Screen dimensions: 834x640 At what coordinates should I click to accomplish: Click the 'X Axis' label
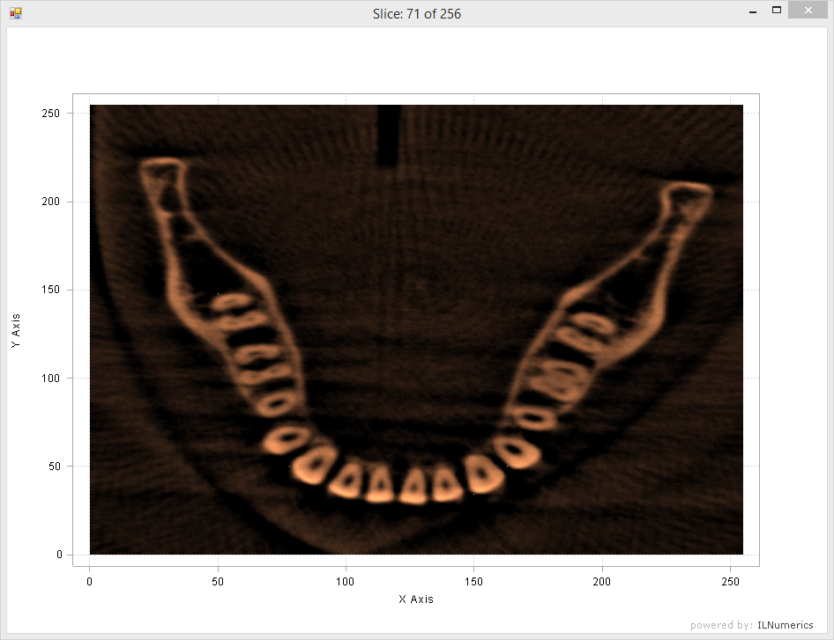pyautogui.click(x=416, y=600)
